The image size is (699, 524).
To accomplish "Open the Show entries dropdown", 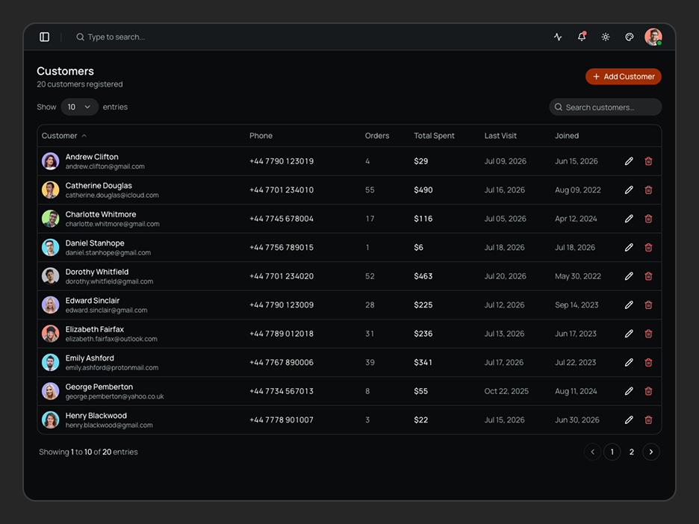I will (x=79, y=107).
